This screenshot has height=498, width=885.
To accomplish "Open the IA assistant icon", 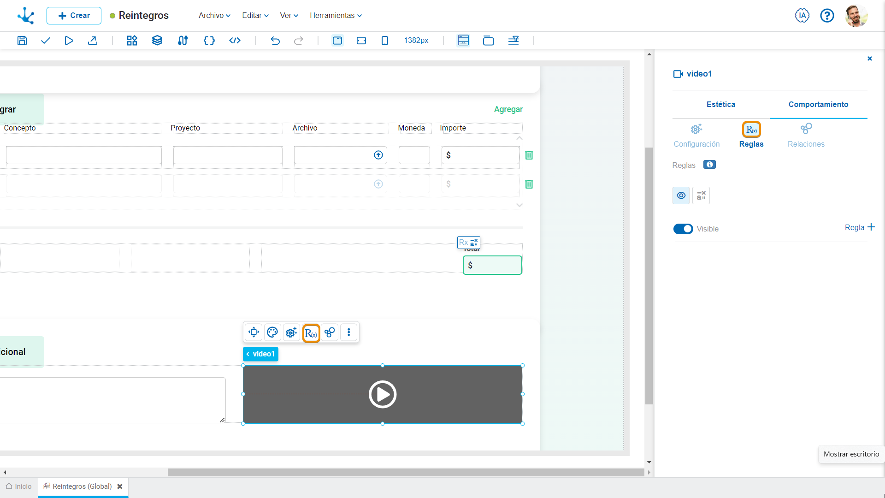I will (x=802, y=16).
